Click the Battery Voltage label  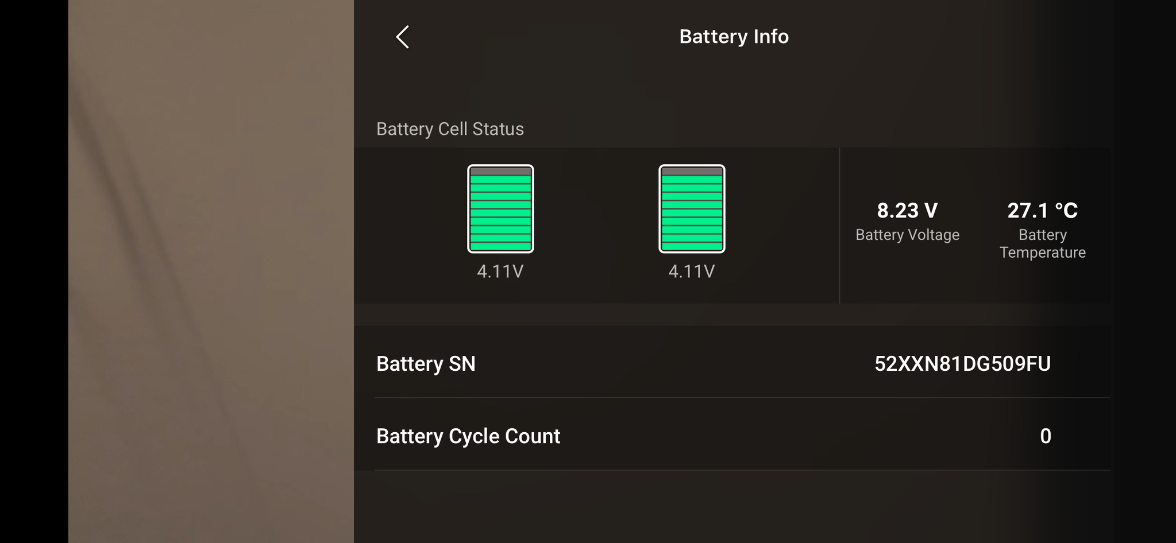pos(907,235)
